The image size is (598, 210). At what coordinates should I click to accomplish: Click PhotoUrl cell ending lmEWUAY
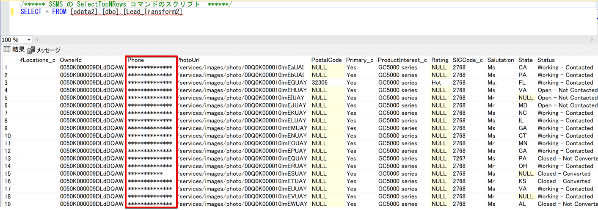(x=243, y=204)
